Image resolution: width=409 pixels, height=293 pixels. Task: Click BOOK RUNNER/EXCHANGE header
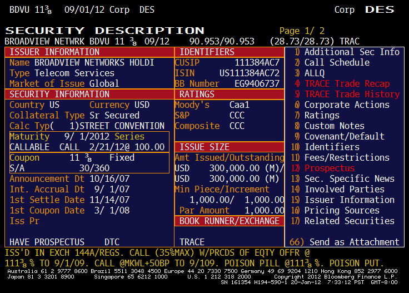230,221
